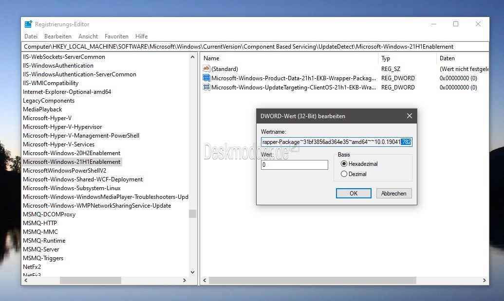Select the MSMQ-Triggers key
Screen dimensions: 504x301
(x=43, y=258)
